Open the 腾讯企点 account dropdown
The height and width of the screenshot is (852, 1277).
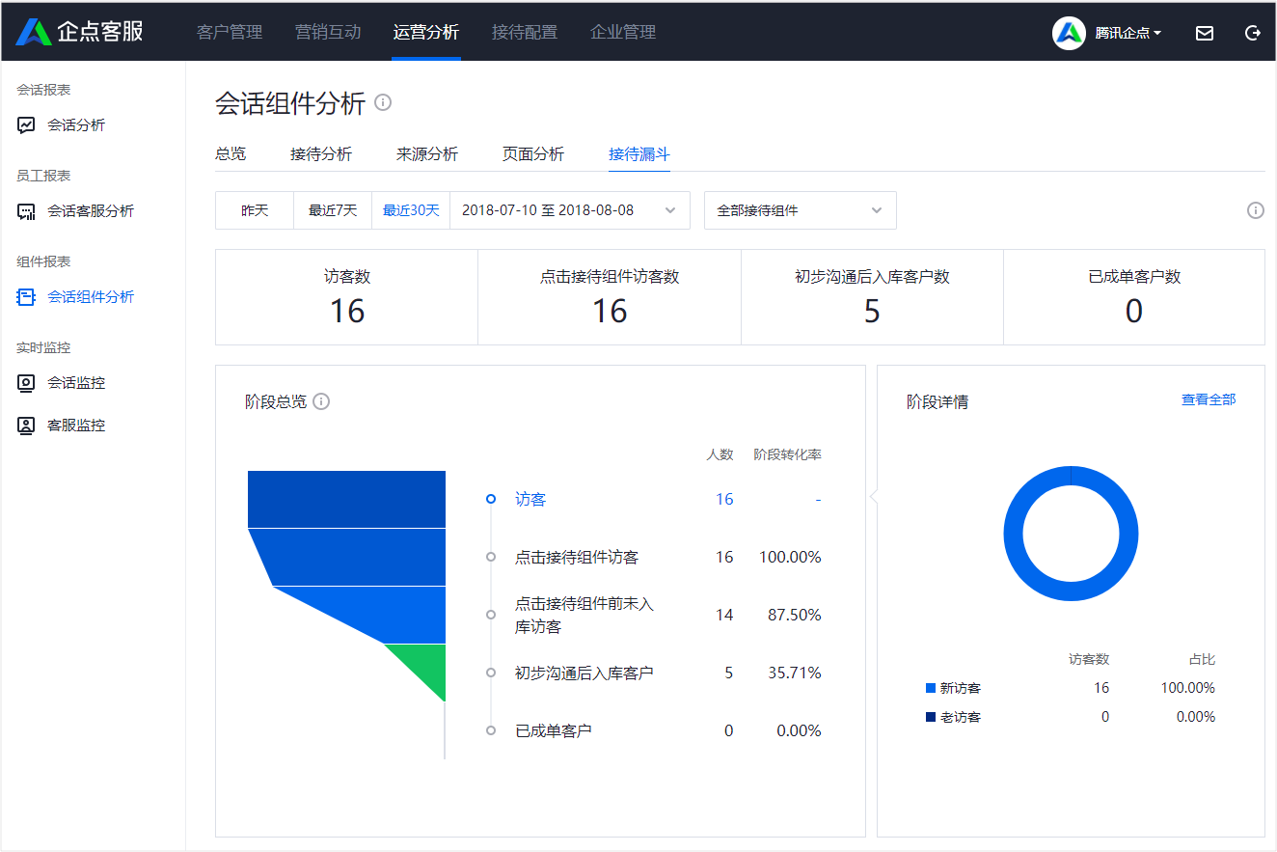coord(1128,33)
